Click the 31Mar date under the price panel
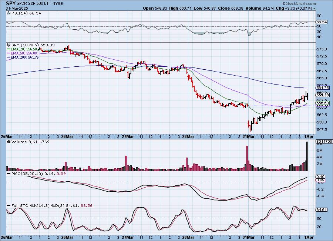The width and height of the screenshot is (333, 241). tap(249, 136)
